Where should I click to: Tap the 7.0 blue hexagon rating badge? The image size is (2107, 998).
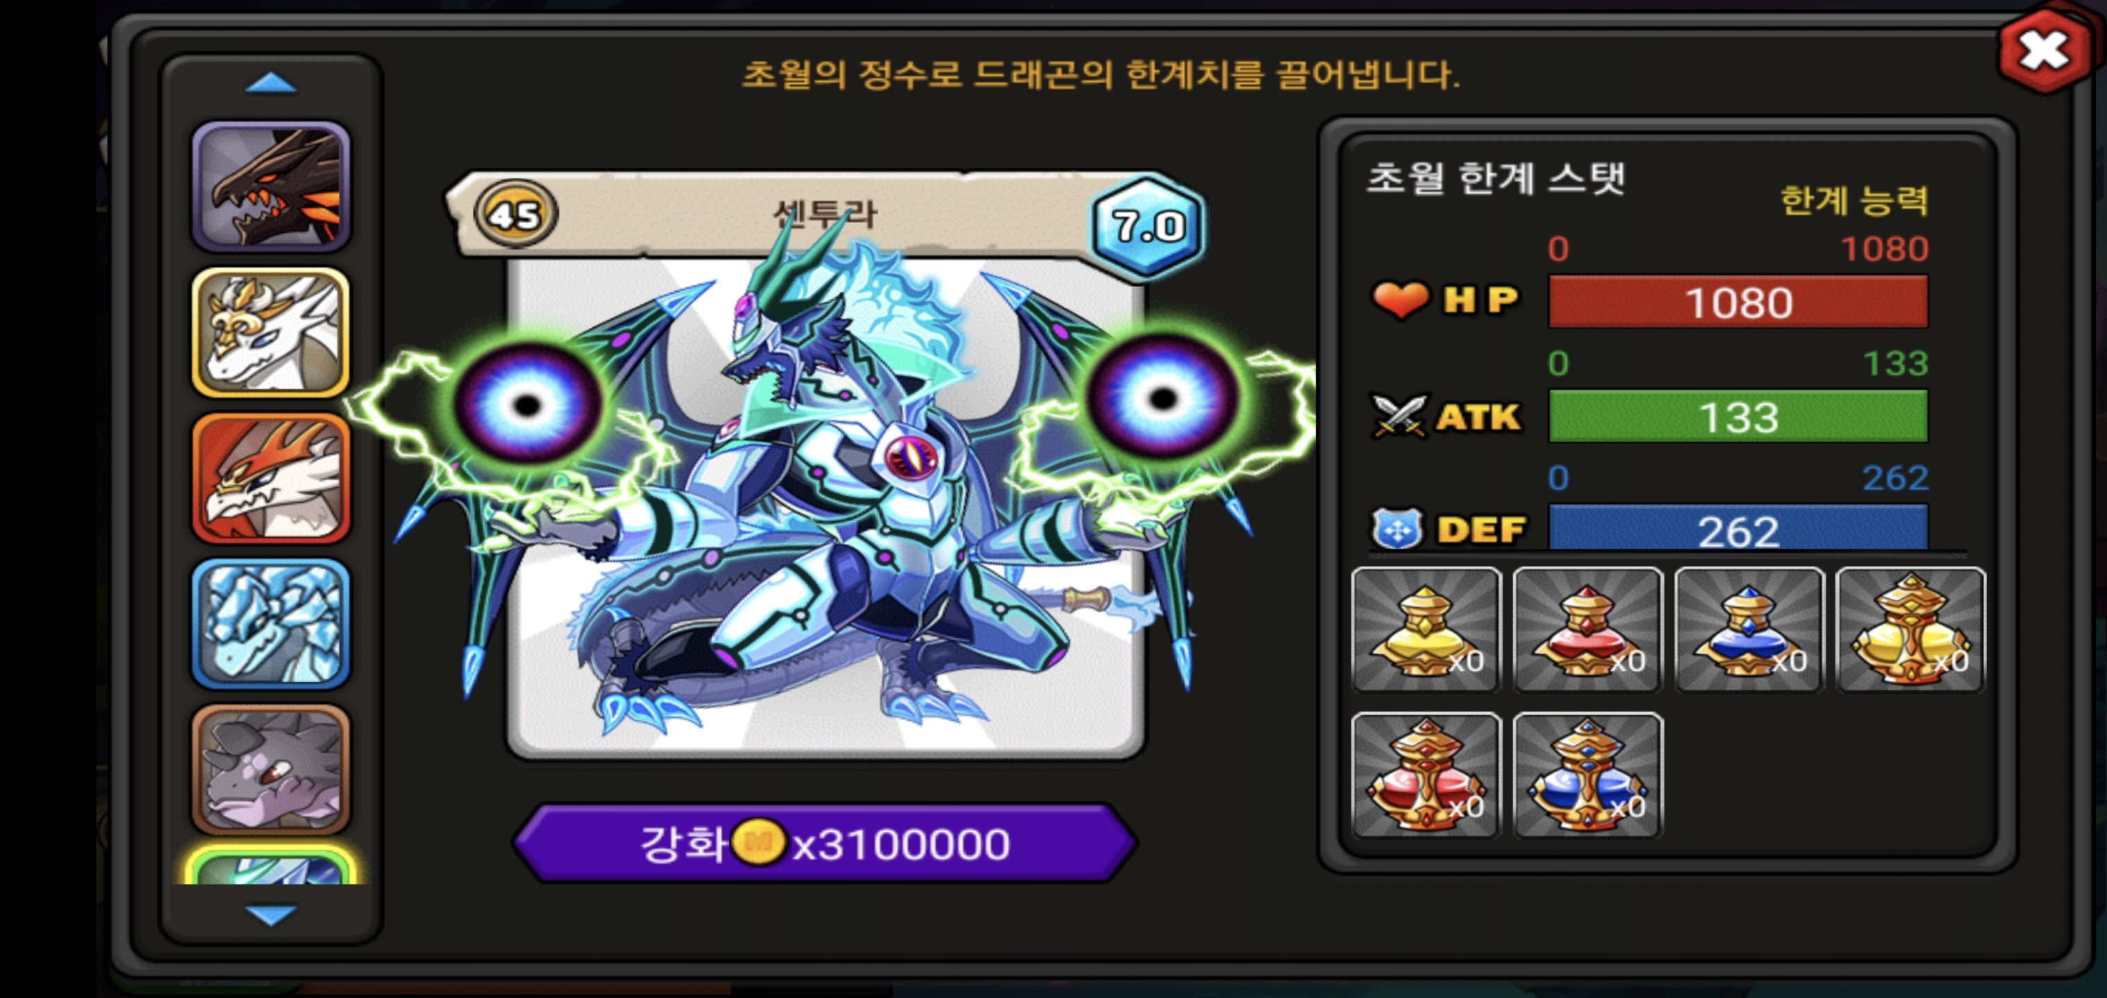1148,226
